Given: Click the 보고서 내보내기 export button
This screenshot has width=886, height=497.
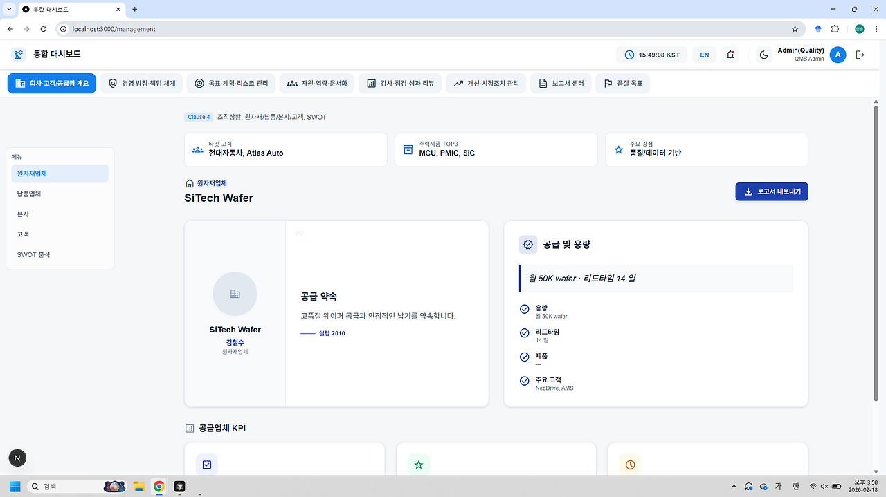Looking at the screenshot, I should tap(772, 191).
